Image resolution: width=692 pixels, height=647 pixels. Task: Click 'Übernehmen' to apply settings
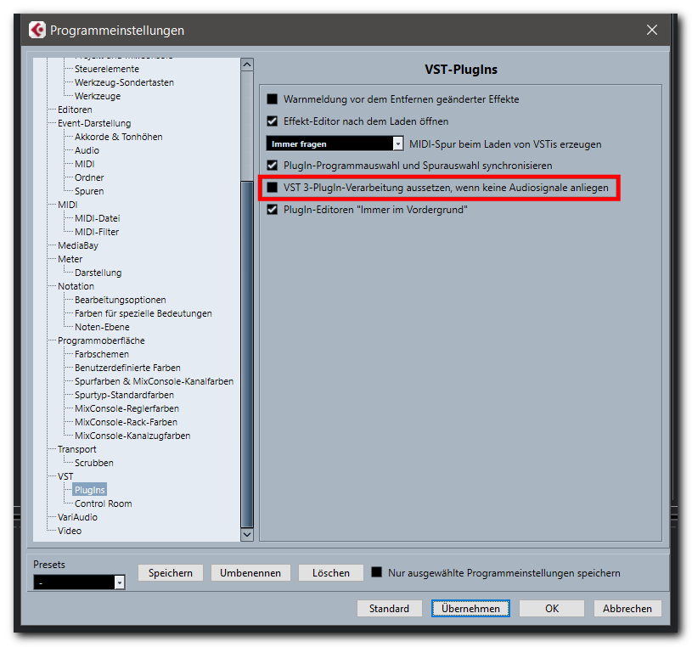[x=470, y=608]
